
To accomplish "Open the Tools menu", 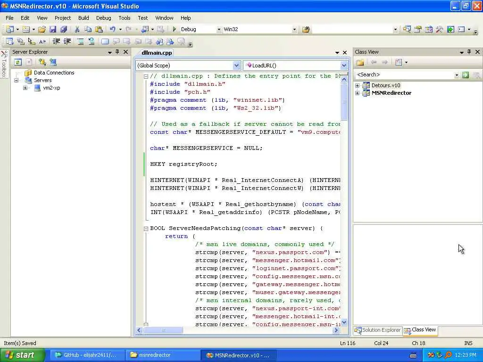I will 125,18.
